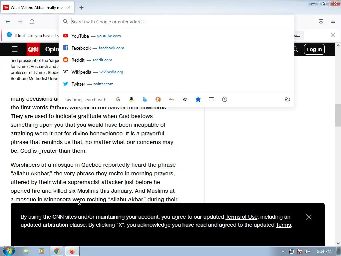Show hidden system tray icons

(x=283, y=251)
